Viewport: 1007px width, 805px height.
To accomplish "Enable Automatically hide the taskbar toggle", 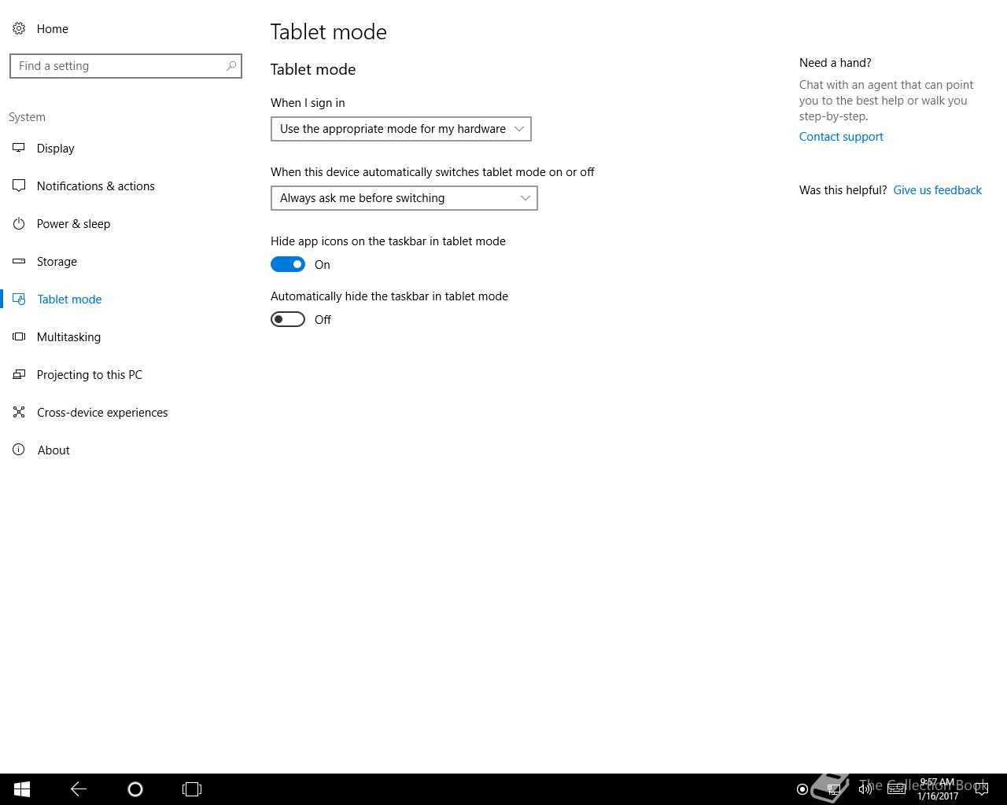I will (x=288, y=319).
